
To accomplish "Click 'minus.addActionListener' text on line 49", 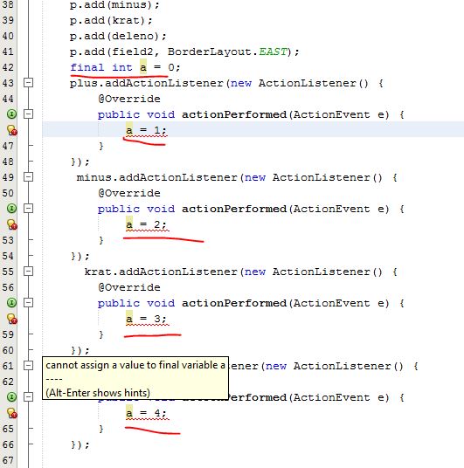I will [157, 177].
